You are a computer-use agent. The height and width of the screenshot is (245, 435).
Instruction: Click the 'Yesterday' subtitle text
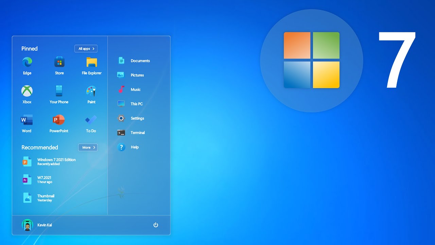pos(45,200)
